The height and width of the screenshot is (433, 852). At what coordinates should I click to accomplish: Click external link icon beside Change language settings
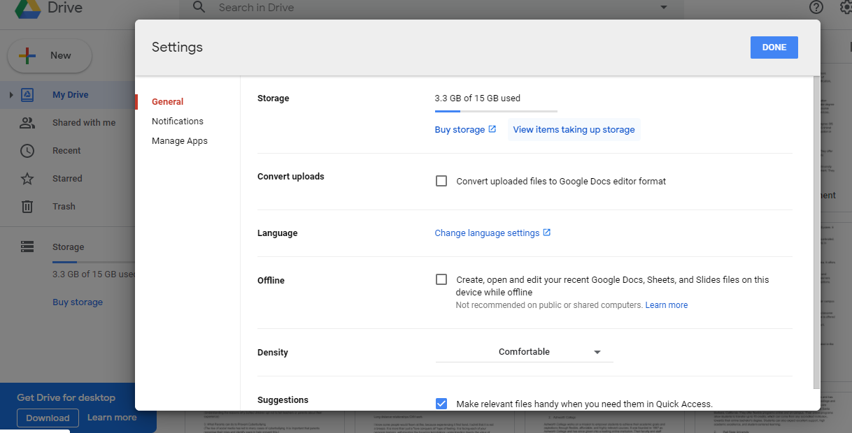(x=547, y=233)
